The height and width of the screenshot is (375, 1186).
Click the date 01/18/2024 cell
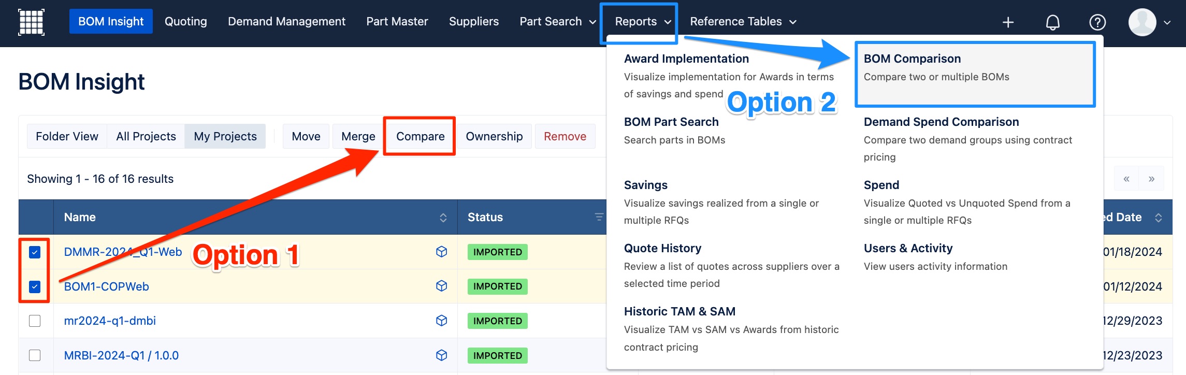coord(1132,252)
